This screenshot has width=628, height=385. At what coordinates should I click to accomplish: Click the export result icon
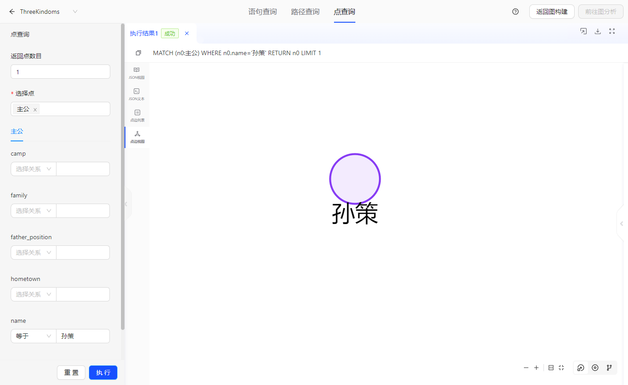tap(584, 31)
